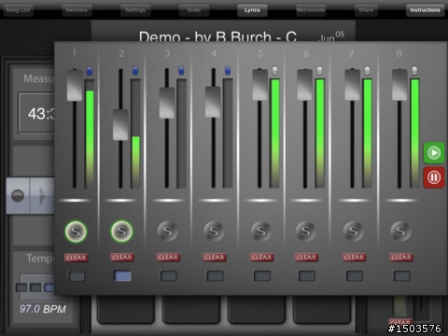Image resolution: width=448 pixels, height=336 pixels.
Task: Select channel 5 bottom square button
Action: [262, 276]
